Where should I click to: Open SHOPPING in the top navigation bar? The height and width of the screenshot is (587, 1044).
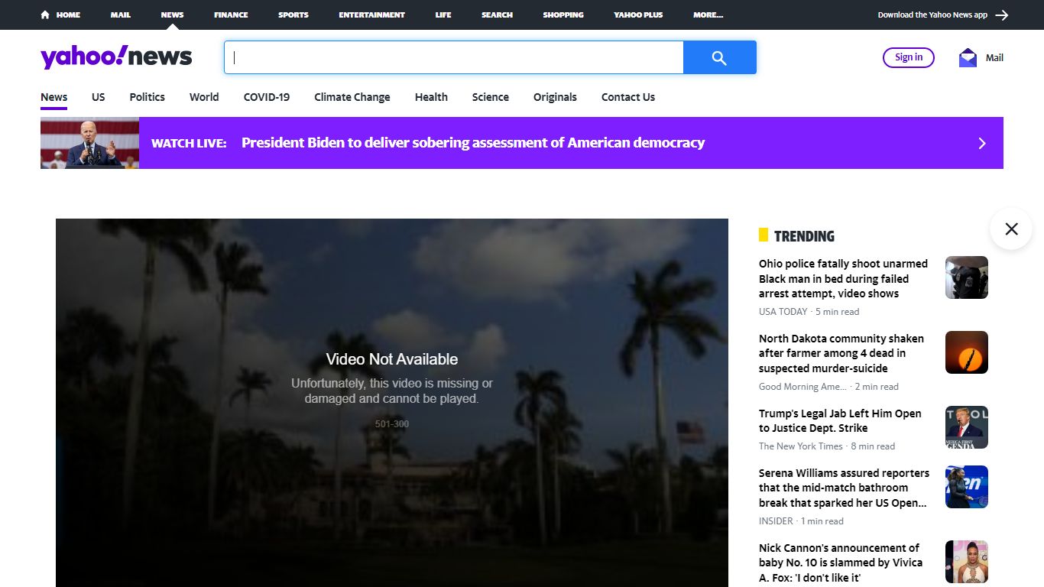[x=563, y=15]
